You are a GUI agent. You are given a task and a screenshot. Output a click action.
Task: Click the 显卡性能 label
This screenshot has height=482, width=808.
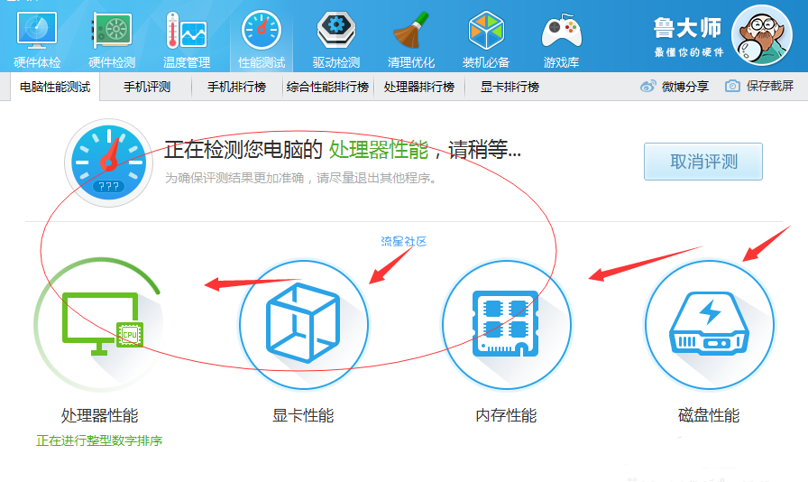click(x=303, y=415)
